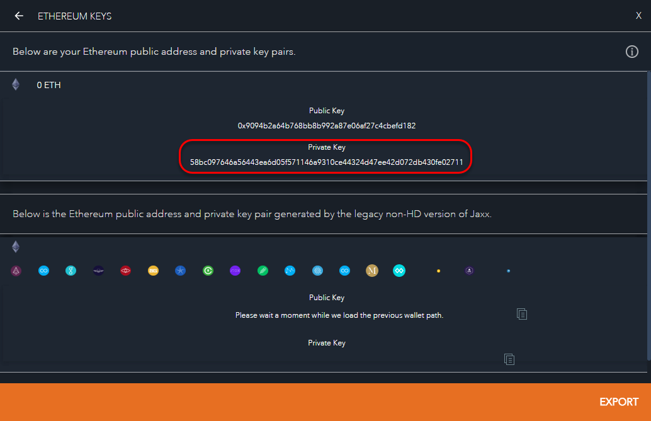Select the red eye-shaped token icon
Viewport: 651px width, 421px height.
(x=126, y=271)
